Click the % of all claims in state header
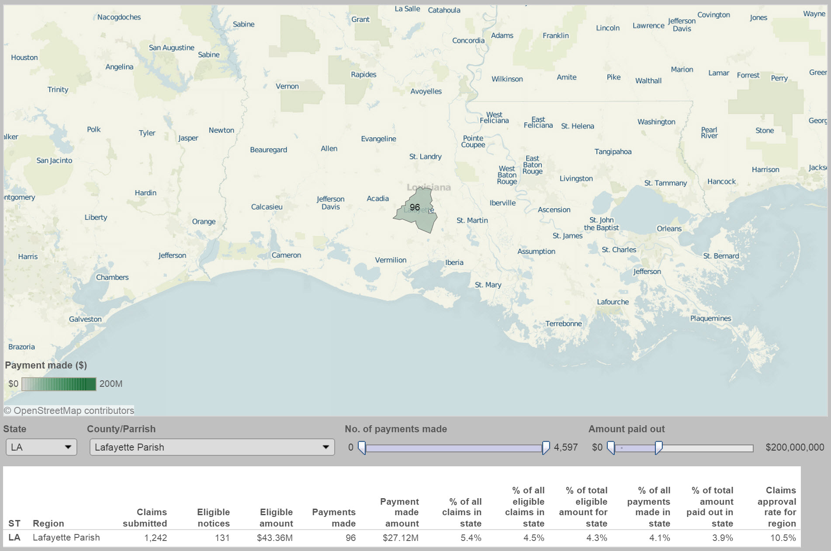This screenshot has width=831, height=551. coord(462,512)
